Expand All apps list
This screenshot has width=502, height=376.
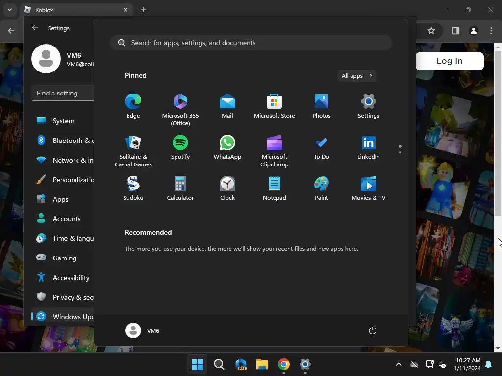tap(357, 76)
